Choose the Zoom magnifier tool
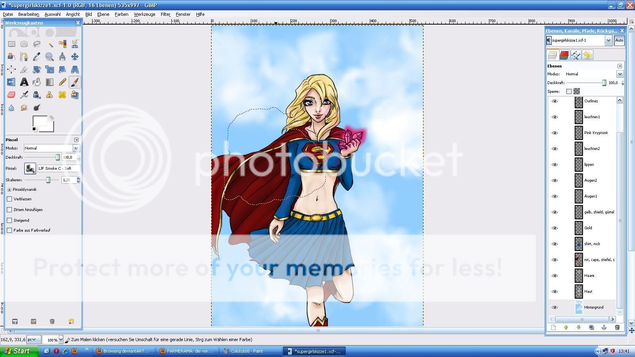The image size is (635, 357). (x=49, y=57)
